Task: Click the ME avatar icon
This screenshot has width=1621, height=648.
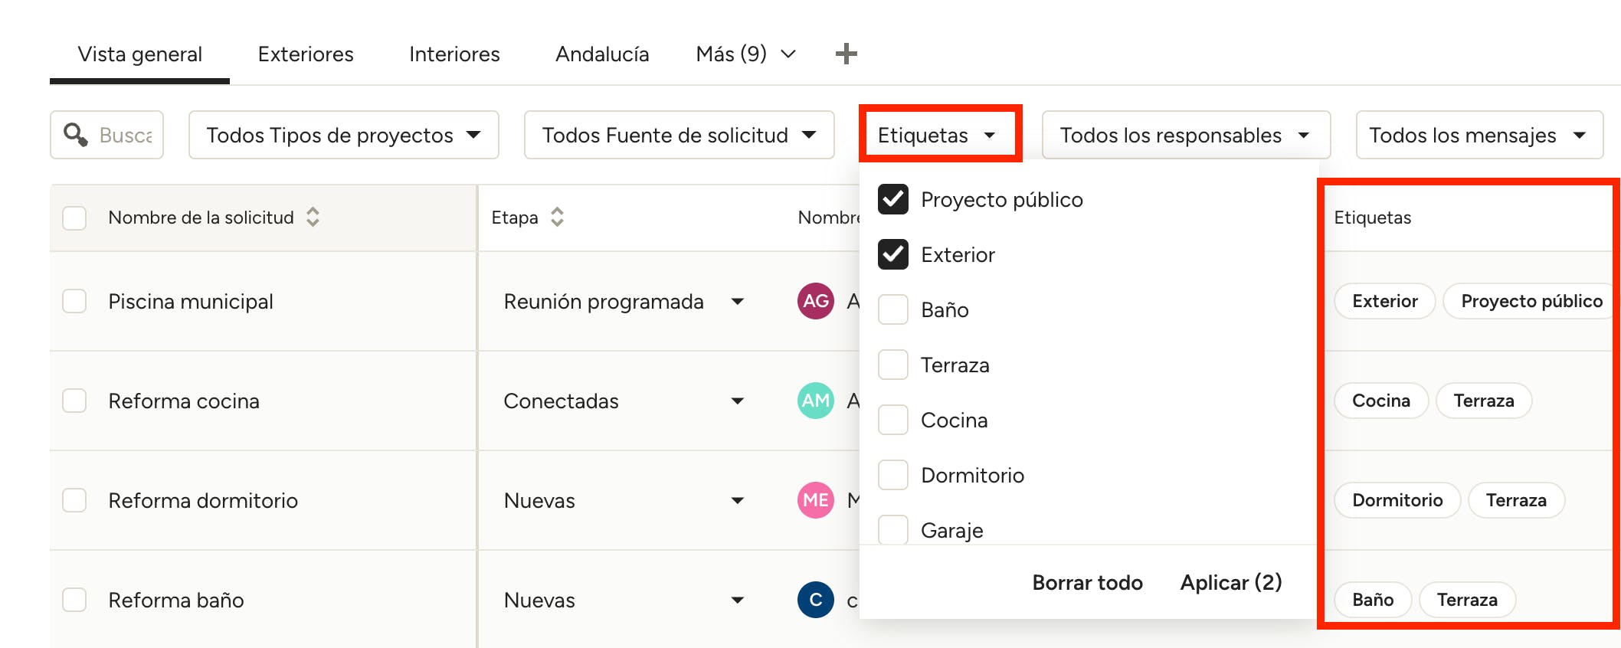Action: click(815, 500)
